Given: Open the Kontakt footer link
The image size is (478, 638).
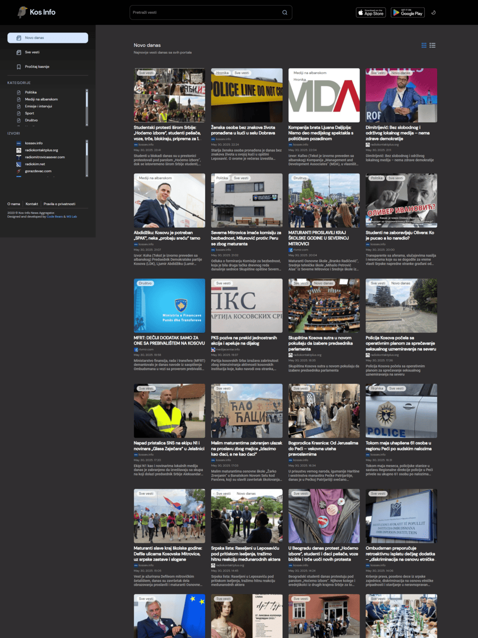Looking at the screenshot, I should (32, 204).
